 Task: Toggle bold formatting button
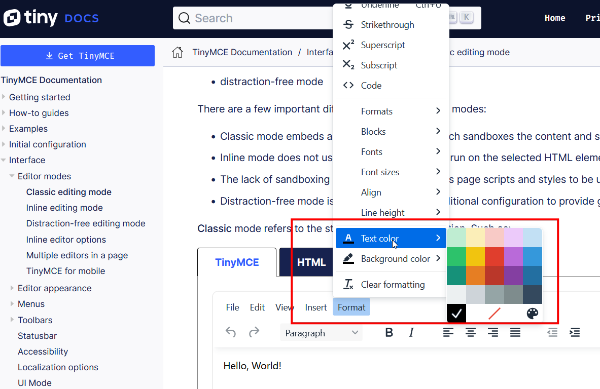(x=389, y=332)
